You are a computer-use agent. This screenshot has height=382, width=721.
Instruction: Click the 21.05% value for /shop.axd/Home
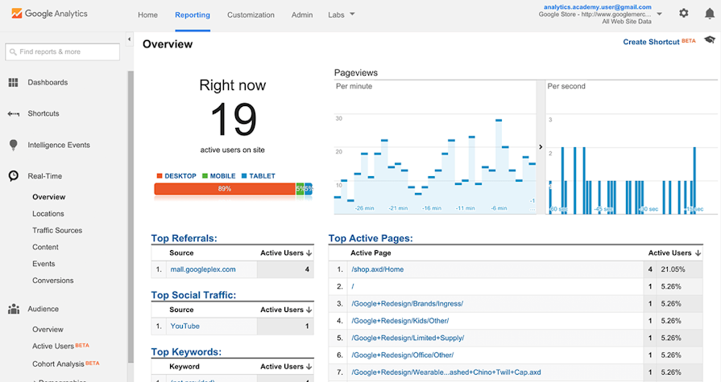pos(673,269)
